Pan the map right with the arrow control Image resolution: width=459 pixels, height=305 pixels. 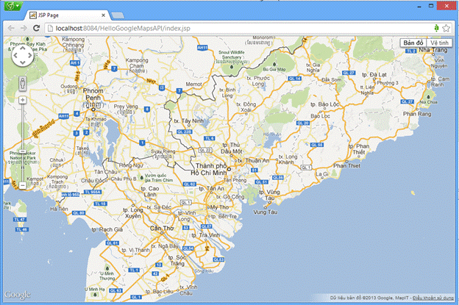[29, 55]
